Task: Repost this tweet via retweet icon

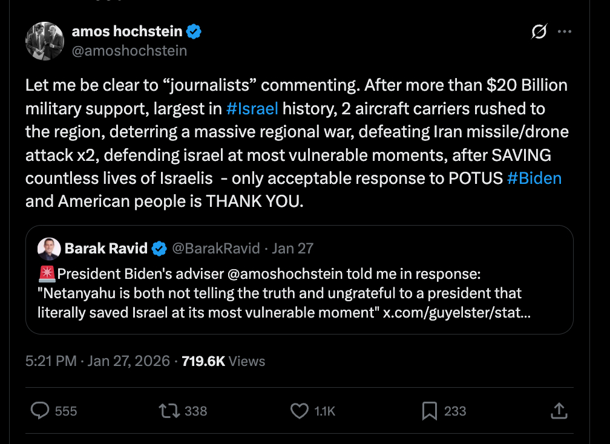Action: tap(169, 411)
